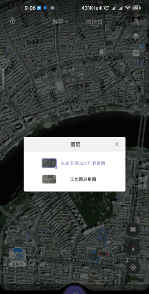Screen dimensions: 149x294
Task: Tap the Wi-Fi icon in status bar
Action: tap(128, 8)
